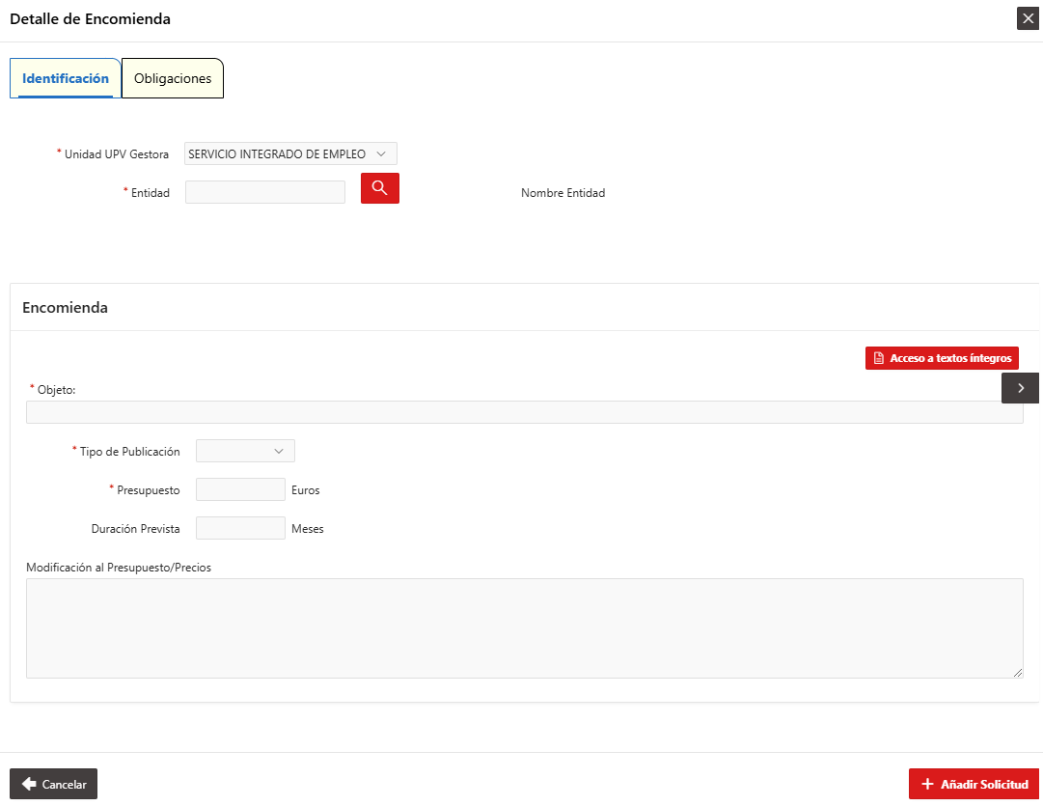Image resolution: width=1043 pixels, height=806 pixels.
Task: Click the back arrow icon on Cancelar
Action: pos(29,784)
